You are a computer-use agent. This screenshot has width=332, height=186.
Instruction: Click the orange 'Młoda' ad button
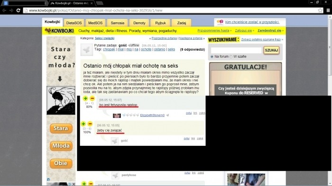[61, 146]
